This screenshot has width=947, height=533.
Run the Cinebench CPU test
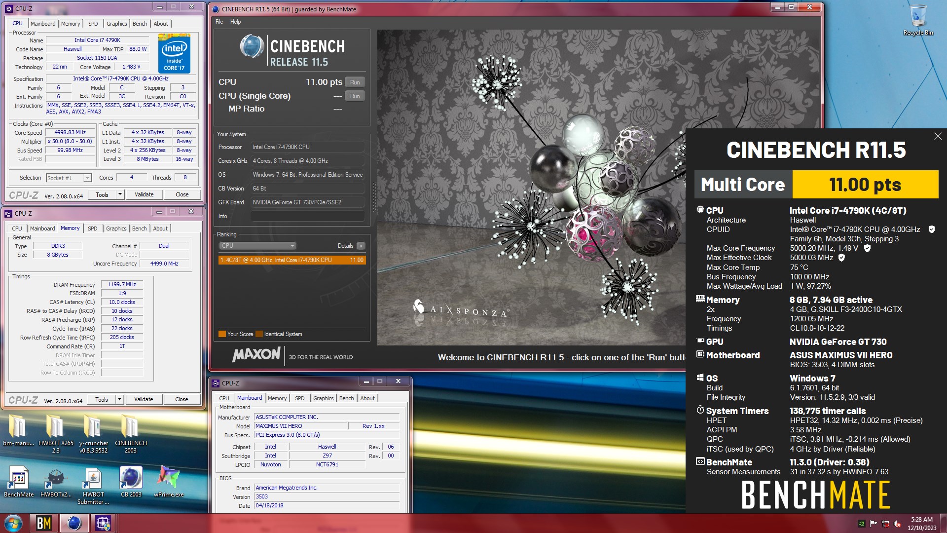[x=355, y=82]
